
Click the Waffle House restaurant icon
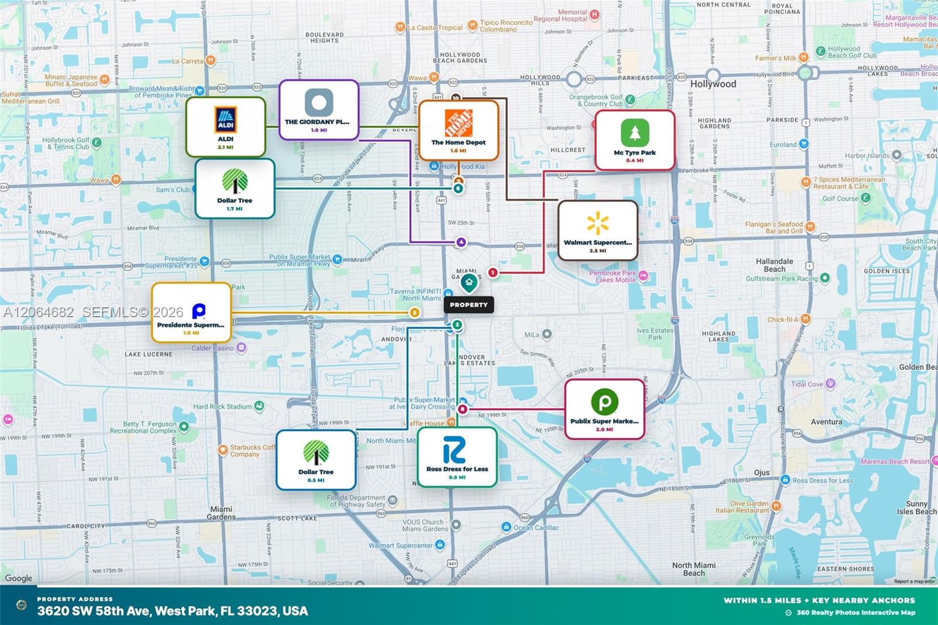pos(451,422)
